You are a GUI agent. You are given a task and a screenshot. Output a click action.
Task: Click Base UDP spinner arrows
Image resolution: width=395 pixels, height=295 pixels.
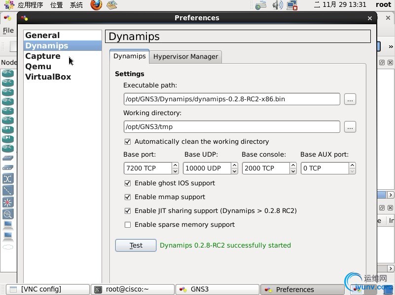coord(234,169)
